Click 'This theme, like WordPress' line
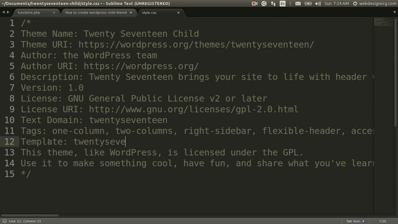 (x=162, y=152)
